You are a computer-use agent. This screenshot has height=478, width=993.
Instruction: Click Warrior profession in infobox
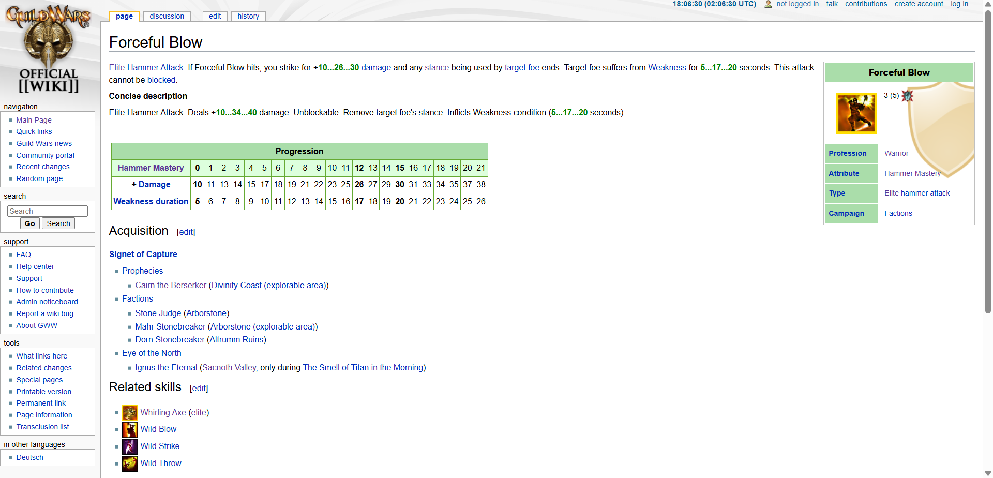(896, 154)
